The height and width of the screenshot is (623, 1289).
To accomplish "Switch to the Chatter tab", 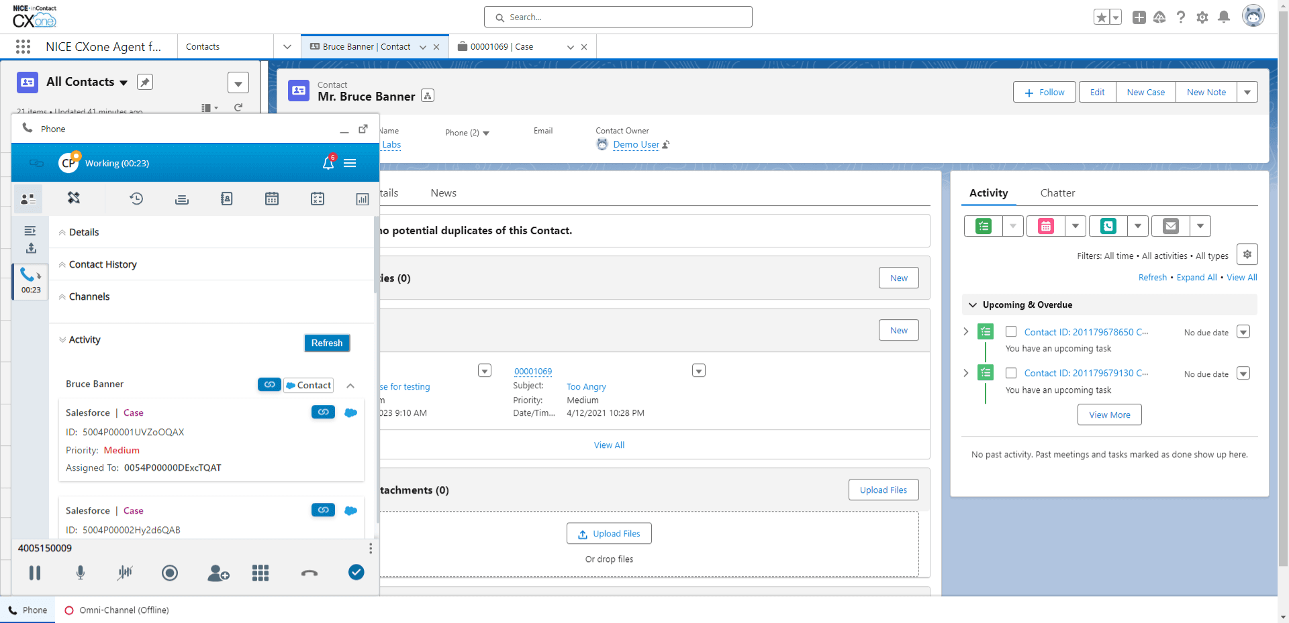I will click(x=1057, y=193).
